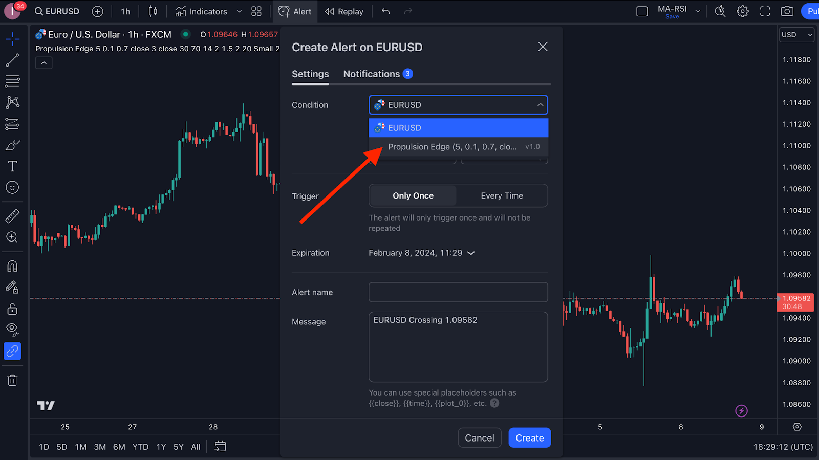819x460 pixels.
Task: Open the indicator templates grid icon
Action: pyautogui.click(x=256, y=11)
